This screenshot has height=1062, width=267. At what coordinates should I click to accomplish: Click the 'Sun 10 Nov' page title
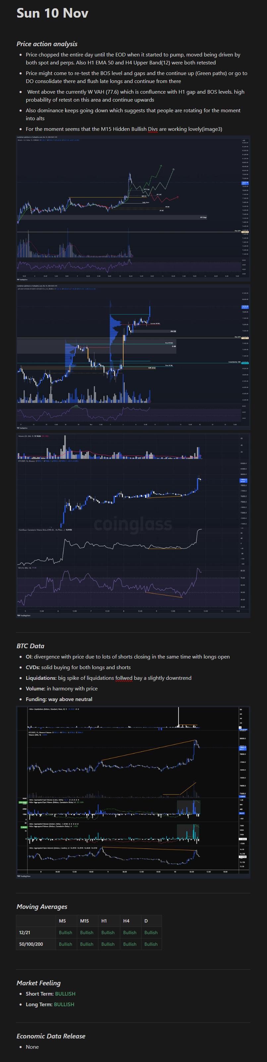tap(52, 13)
